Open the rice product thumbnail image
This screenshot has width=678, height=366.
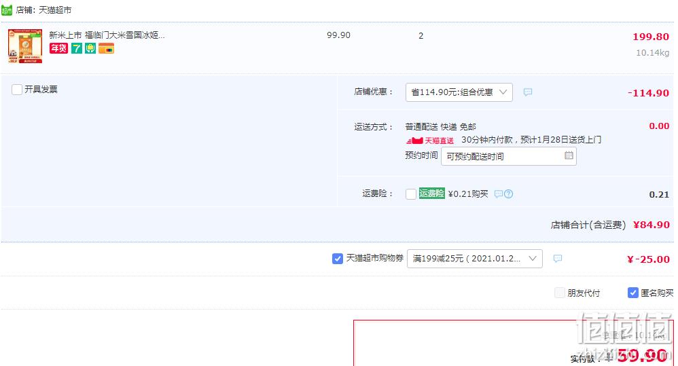point(25,46)
